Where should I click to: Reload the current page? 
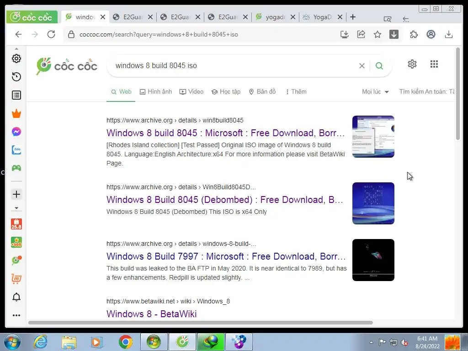click(51, 34)
